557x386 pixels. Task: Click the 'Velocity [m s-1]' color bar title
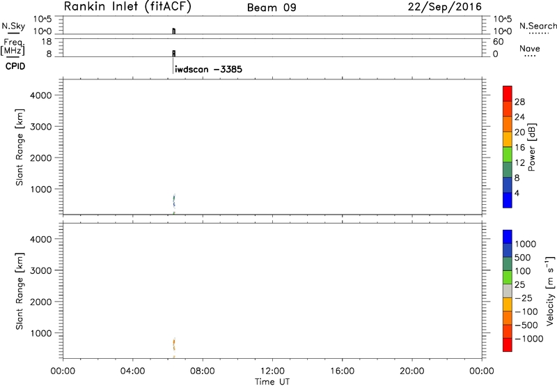point(549,291)
